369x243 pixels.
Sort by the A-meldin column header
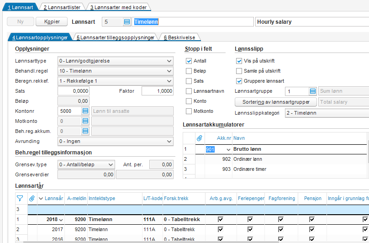77,199
